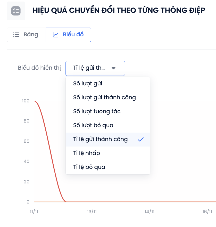
Task: Pick Số lượt bỏ qua from list
Action: click(x=108, y=125)
